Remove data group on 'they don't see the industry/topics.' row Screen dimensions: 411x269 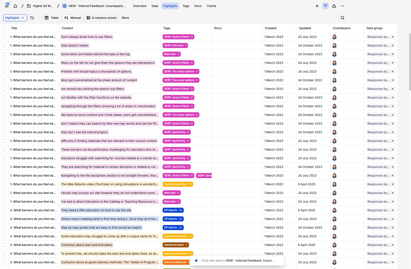393,132
